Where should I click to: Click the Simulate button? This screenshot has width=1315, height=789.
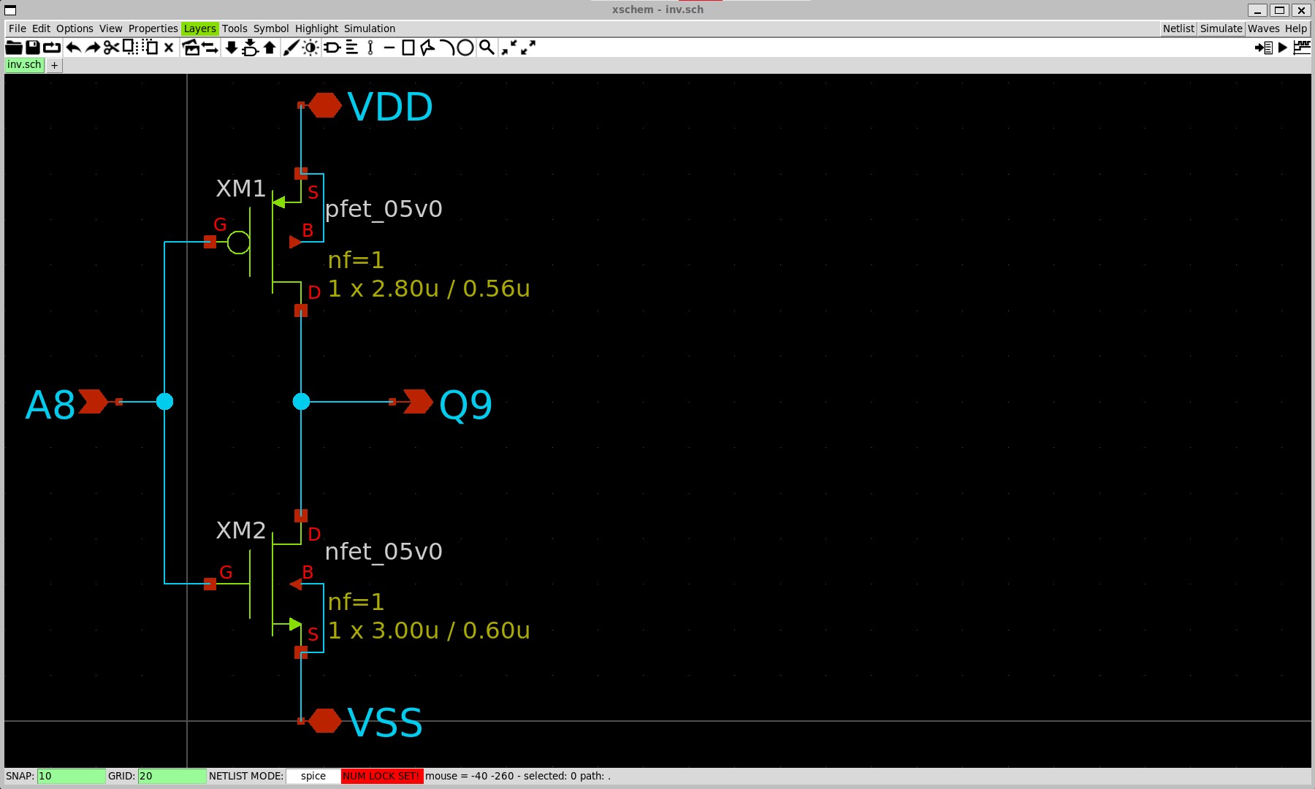[1221, 28]
